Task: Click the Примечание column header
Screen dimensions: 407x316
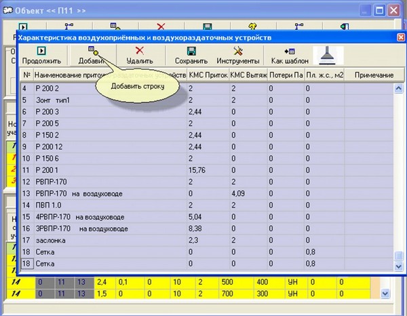Action: coord(374,75)
